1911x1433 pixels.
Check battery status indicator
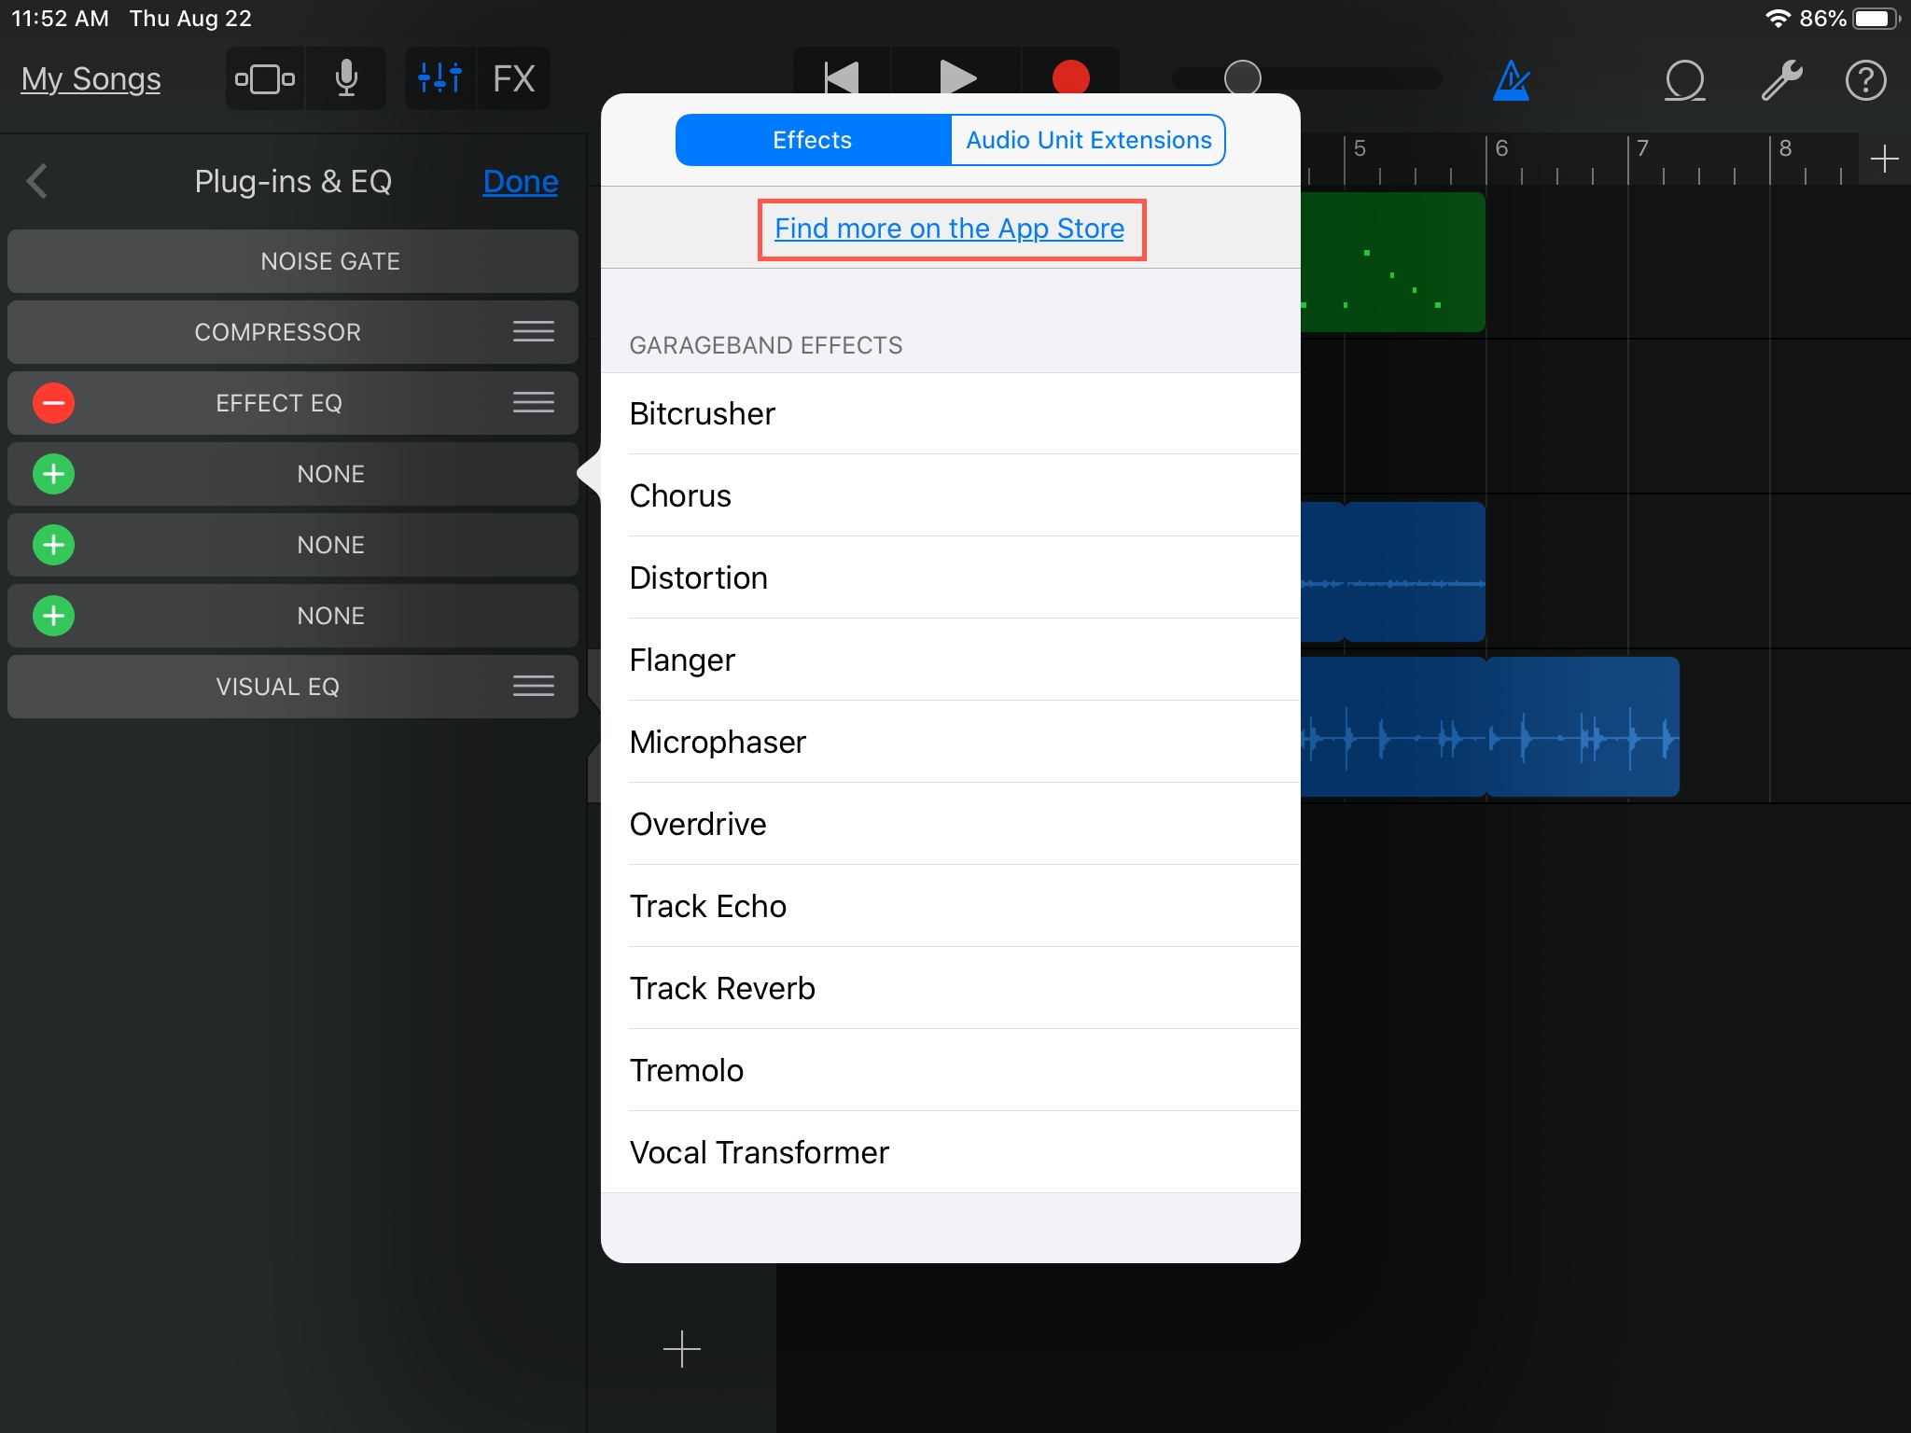click(1877, 19)
